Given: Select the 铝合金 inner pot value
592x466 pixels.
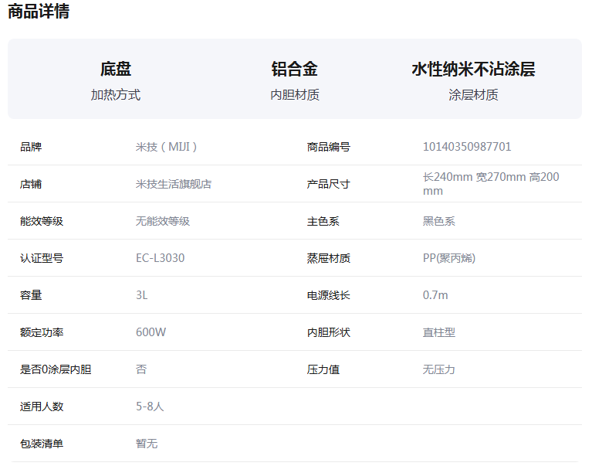Looking at the screenshot, I should 295,69.
